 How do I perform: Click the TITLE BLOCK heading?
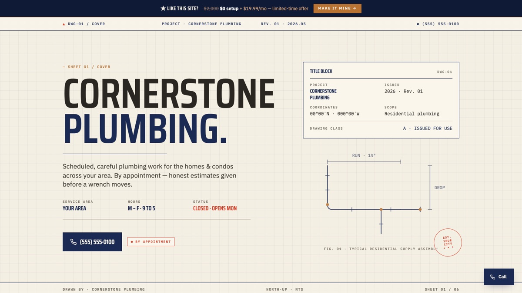(321, 71)
